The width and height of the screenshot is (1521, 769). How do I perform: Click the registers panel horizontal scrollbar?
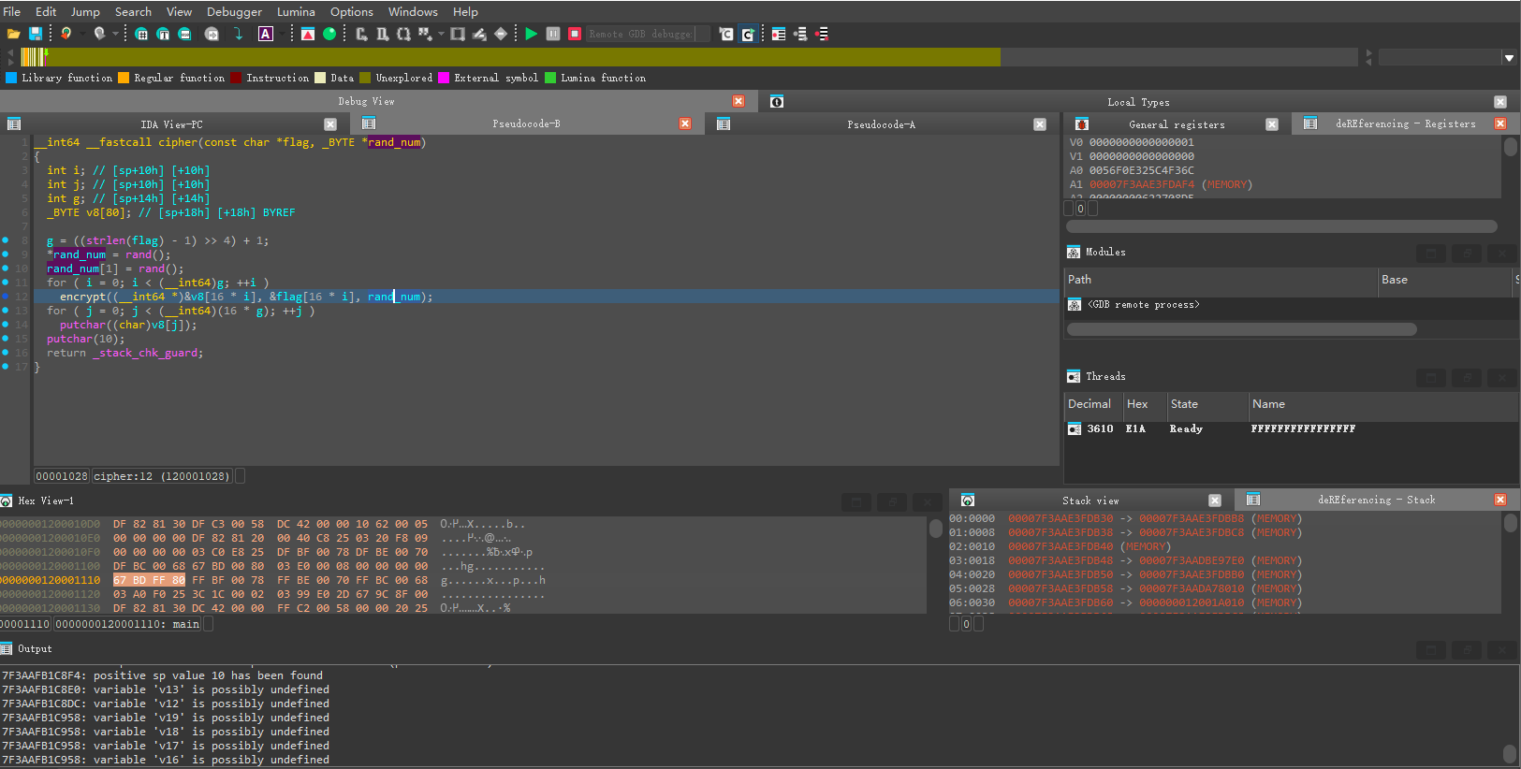(x=1280, y=226)
